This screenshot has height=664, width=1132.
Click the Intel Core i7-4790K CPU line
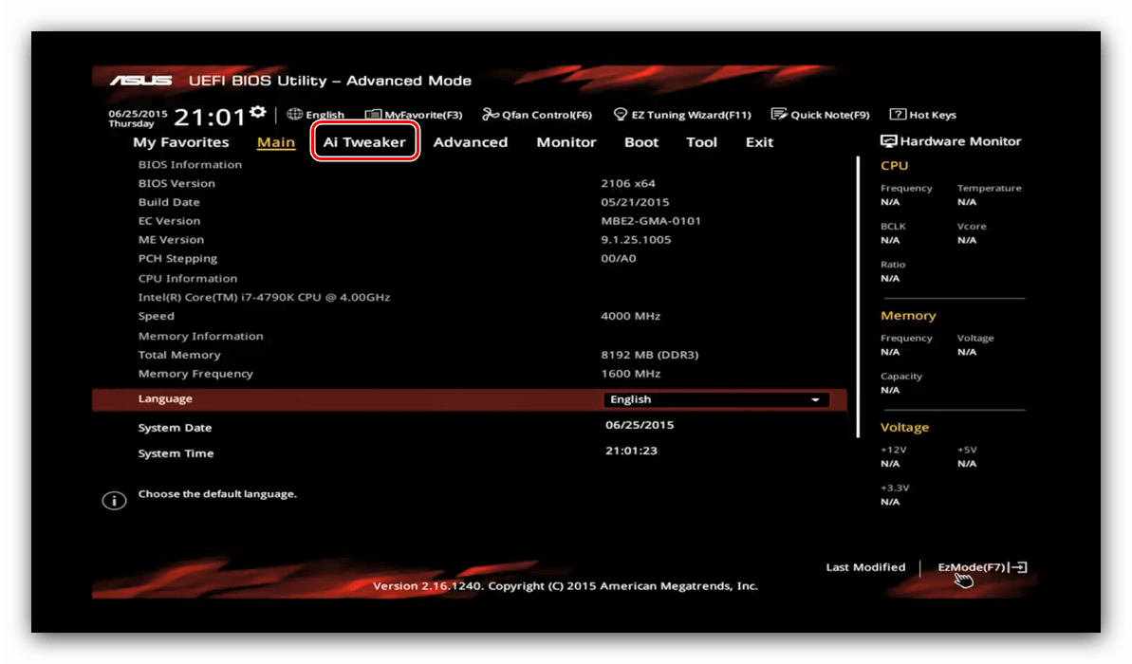click(x=264, y=297)
